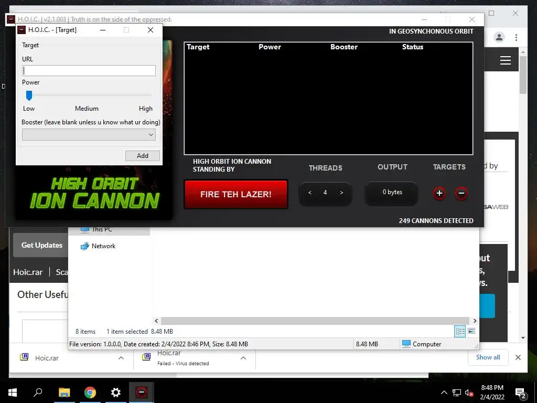Open the Chrome profile avatar icon
This screenshot has width=537, height=403.
[x=499, y=37]
